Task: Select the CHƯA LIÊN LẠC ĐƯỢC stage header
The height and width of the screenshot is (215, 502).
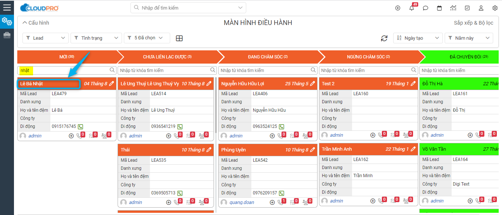Action: click(x=167, y=57)
